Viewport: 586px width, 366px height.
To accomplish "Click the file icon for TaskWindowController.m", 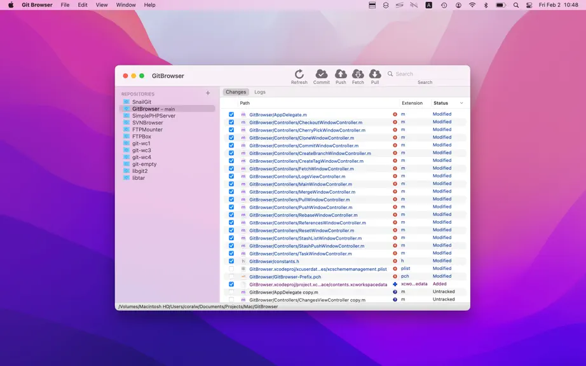I will pyautogui.click(x=243, y=254).
